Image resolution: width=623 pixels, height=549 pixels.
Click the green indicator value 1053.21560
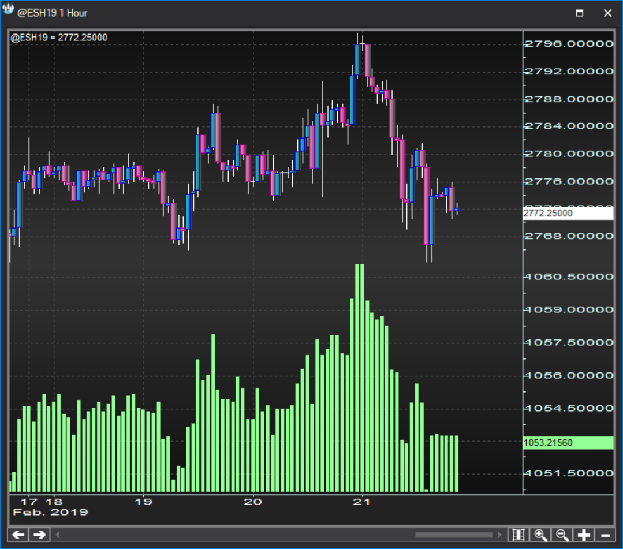(x=568, y=443)
